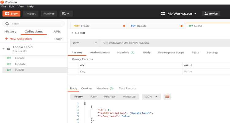Click "UpdateTask1" value in response
Viewport: 230px width, 123px height.
click(x=141, y=113)
